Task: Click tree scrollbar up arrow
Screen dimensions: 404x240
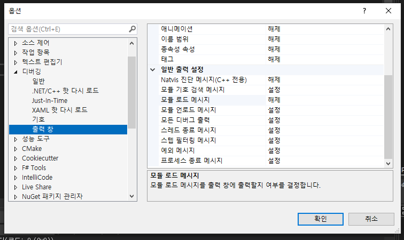Action: pyautogui.click(x=131, y=43)
